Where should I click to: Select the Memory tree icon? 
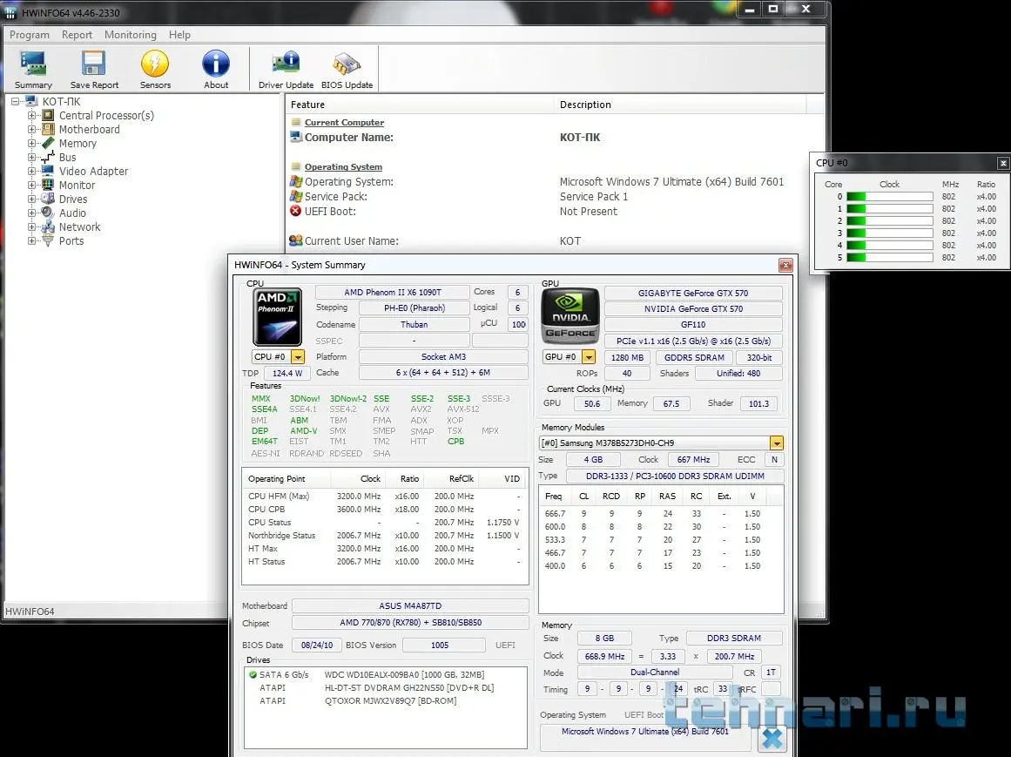[x=48, y=143]
